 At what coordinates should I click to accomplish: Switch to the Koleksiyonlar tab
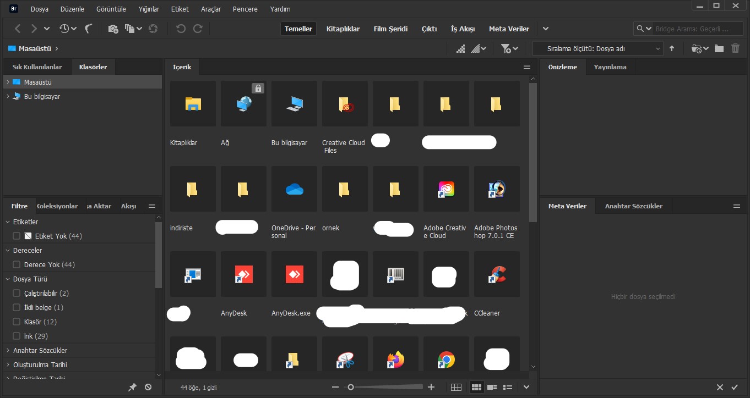pyautogui.click(x=57, y=206)
